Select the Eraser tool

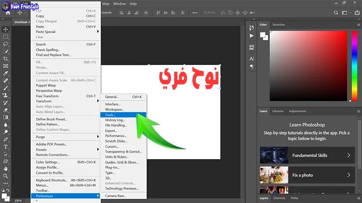(x=5, y=110)
